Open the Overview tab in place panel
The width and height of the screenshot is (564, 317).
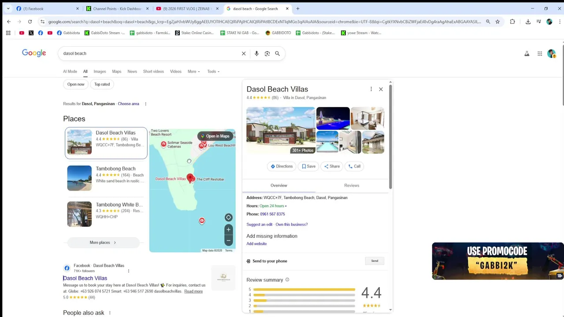[279, 185]
